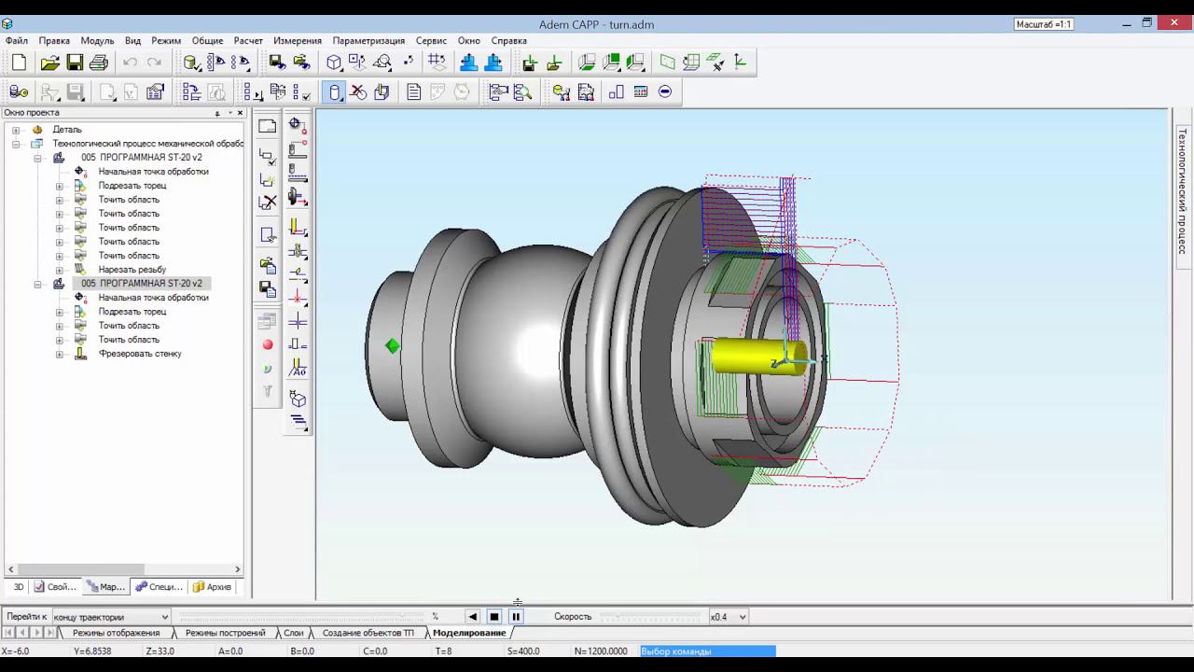Go to the last sheet tab arrow

coord(51,633)
